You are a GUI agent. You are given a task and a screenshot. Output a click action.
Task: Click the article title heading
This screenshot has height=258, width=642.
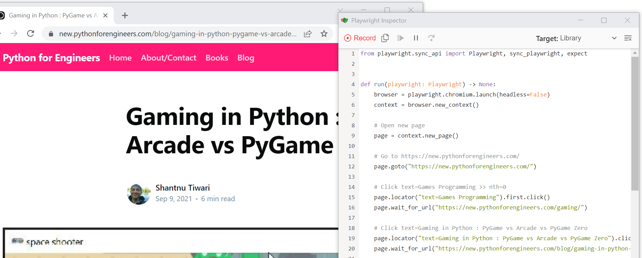pyautogui.click(x=232, y=131)
